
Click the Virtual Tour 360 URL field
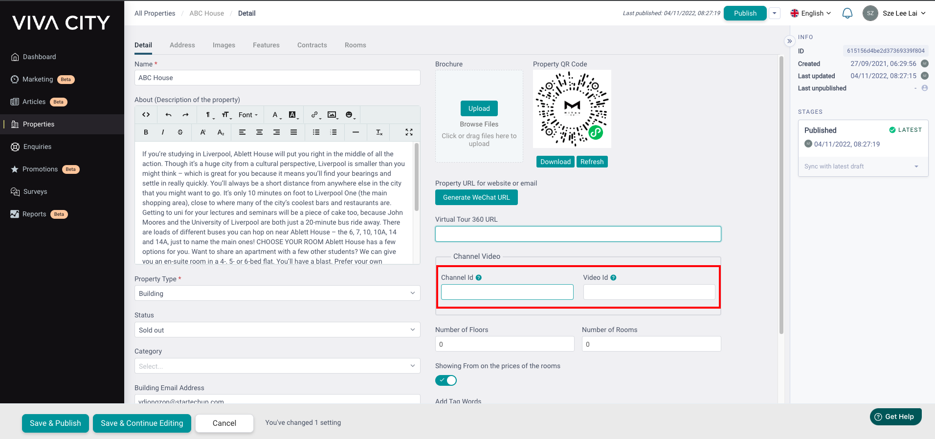(578, 234)
